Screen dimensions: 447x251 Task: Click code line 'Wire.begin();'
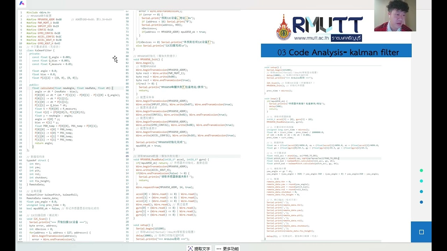tap(145, 63)
